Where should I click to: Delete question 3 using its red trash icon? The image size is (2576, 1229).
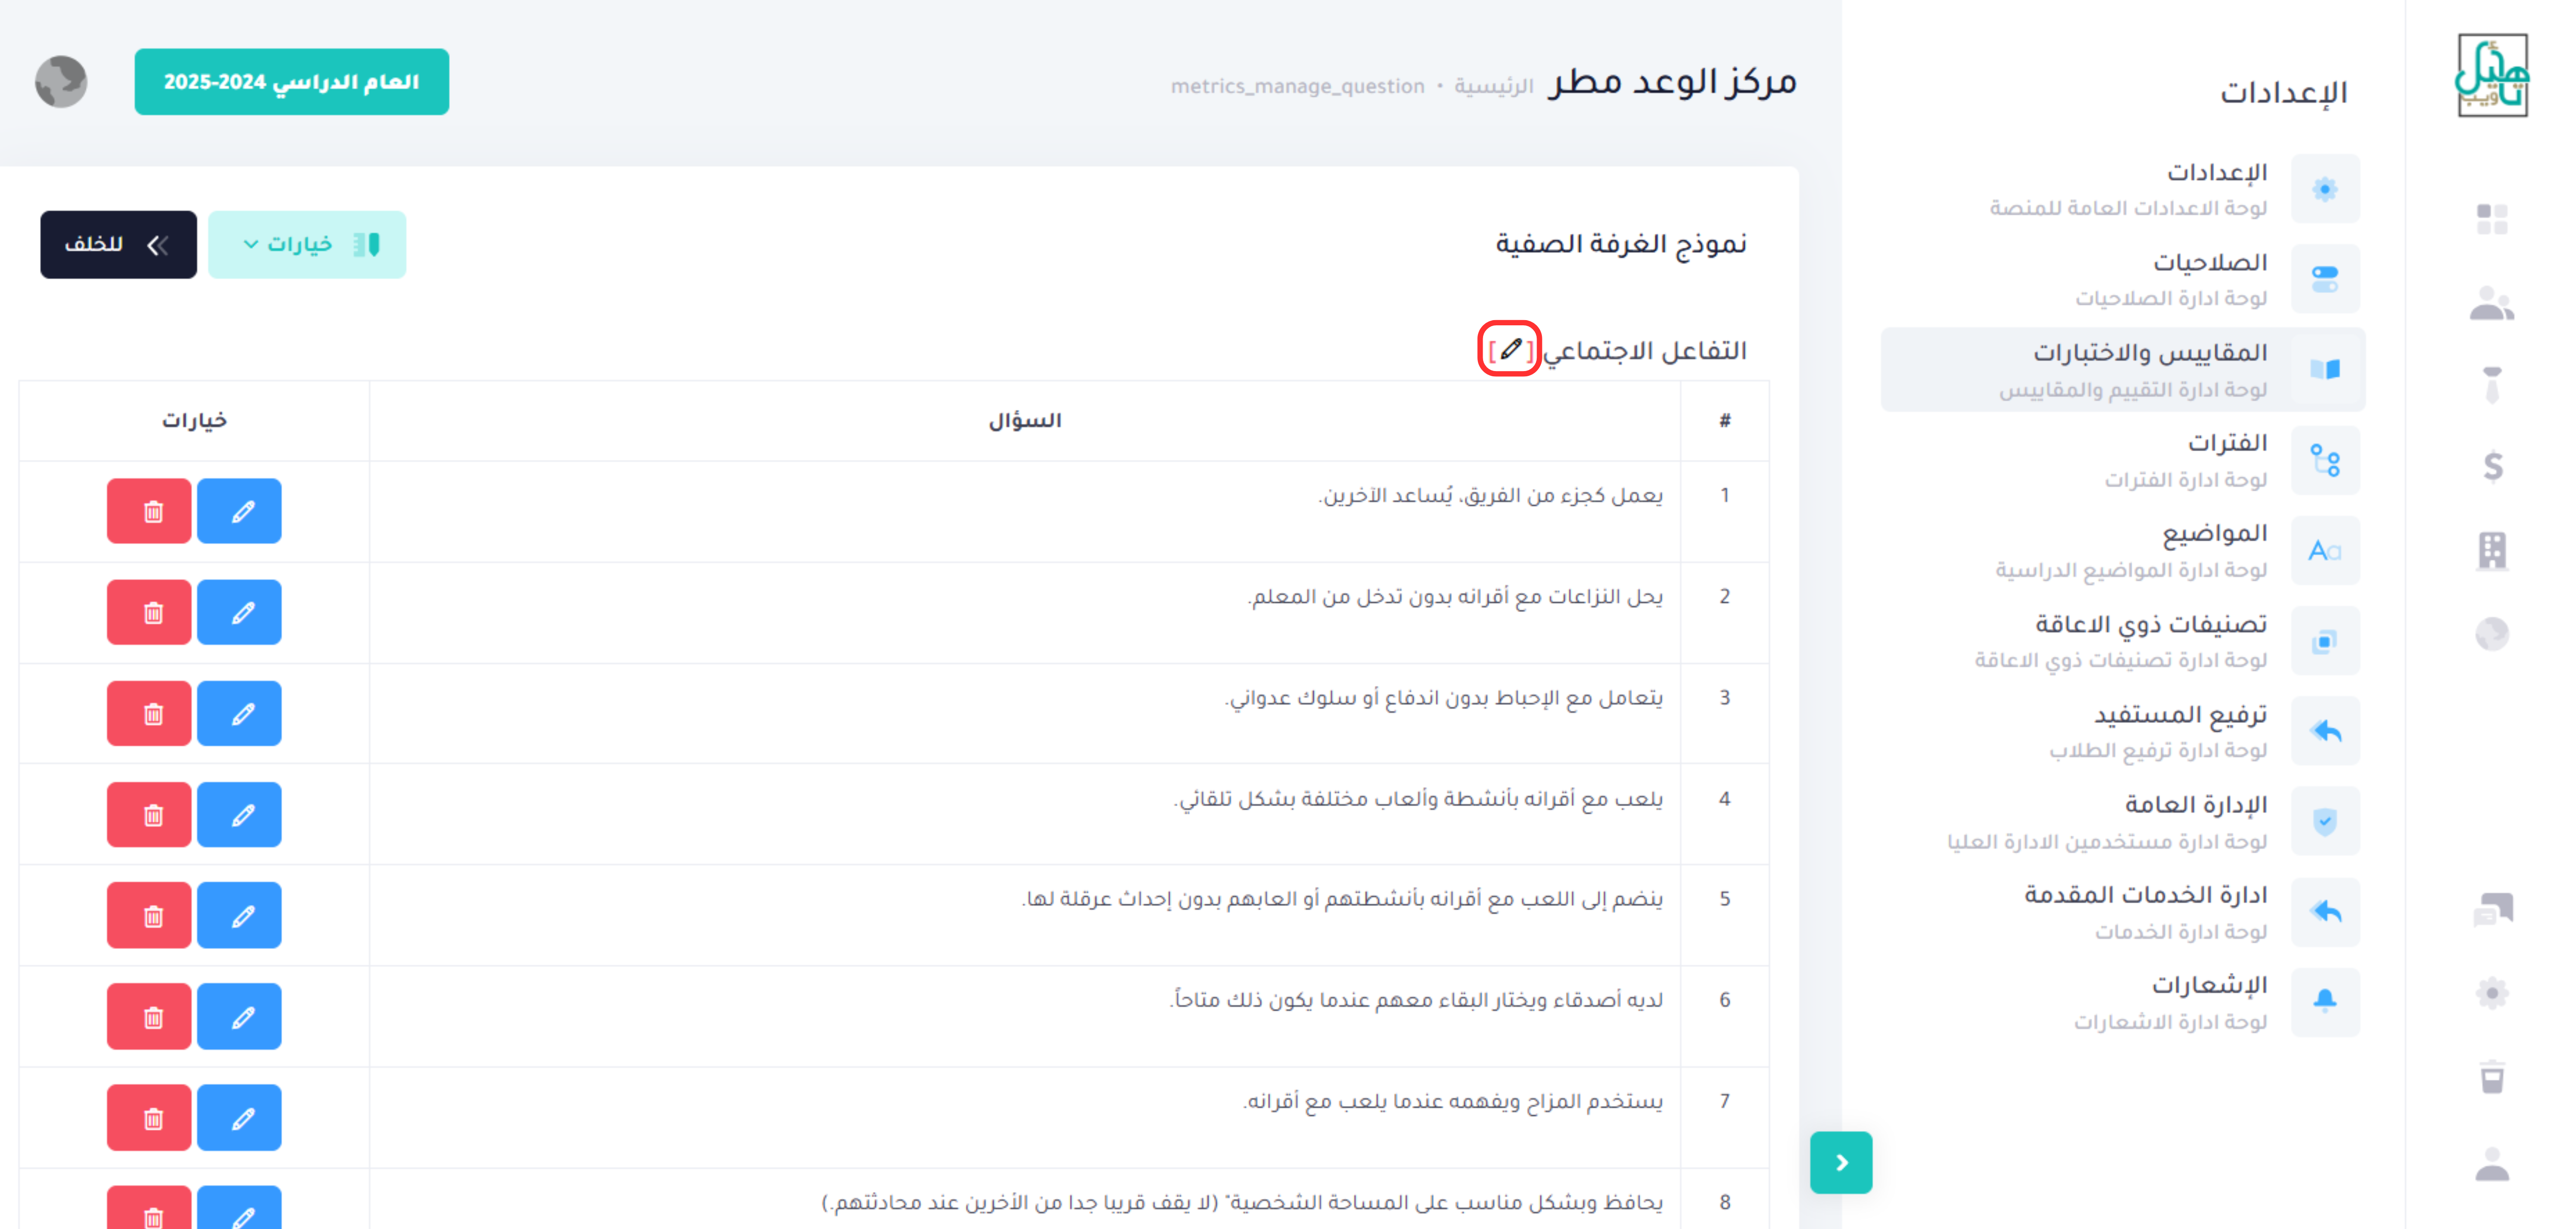coord(149,713)
